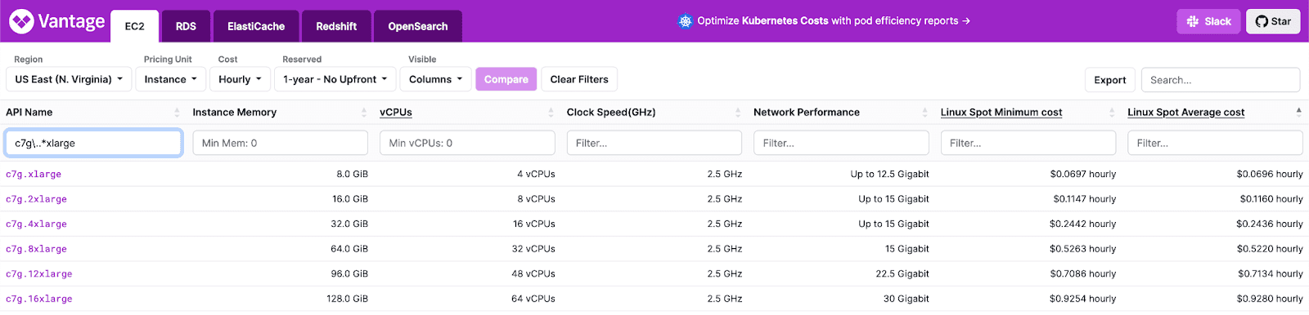Image resolution: width=1309 pixels, height=315 pixels.
Task: Click the Min vCPUs filter field
Action: click(467, 143)
